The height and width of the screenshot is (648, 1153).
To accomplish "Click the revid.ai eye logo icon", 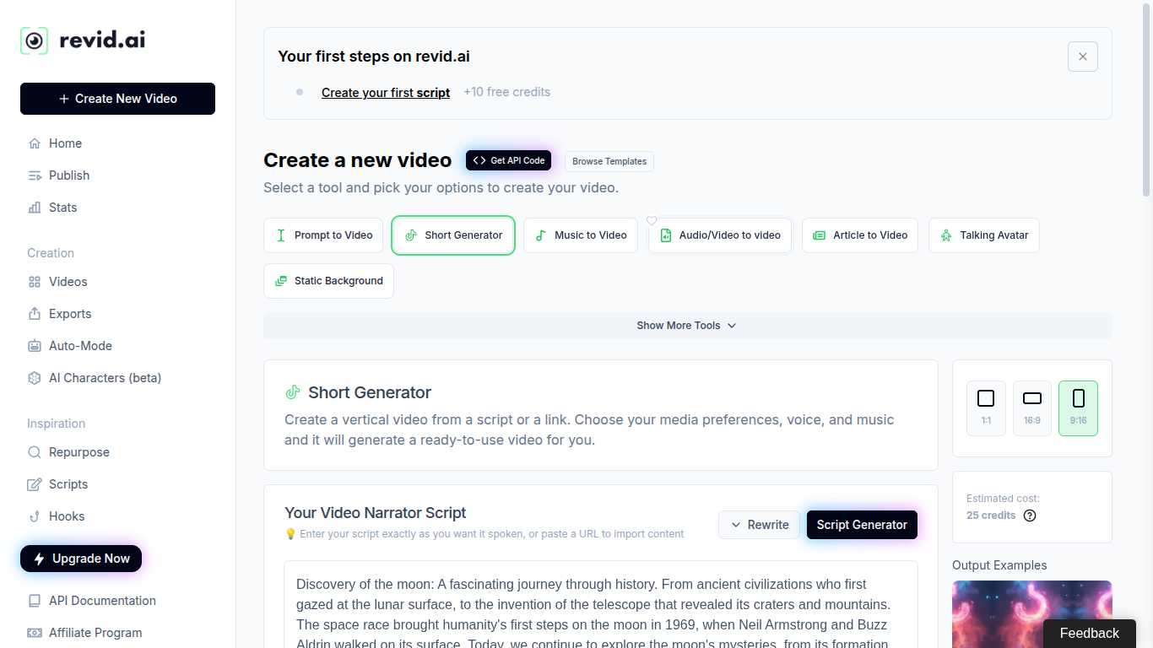I will pos(35,40).
